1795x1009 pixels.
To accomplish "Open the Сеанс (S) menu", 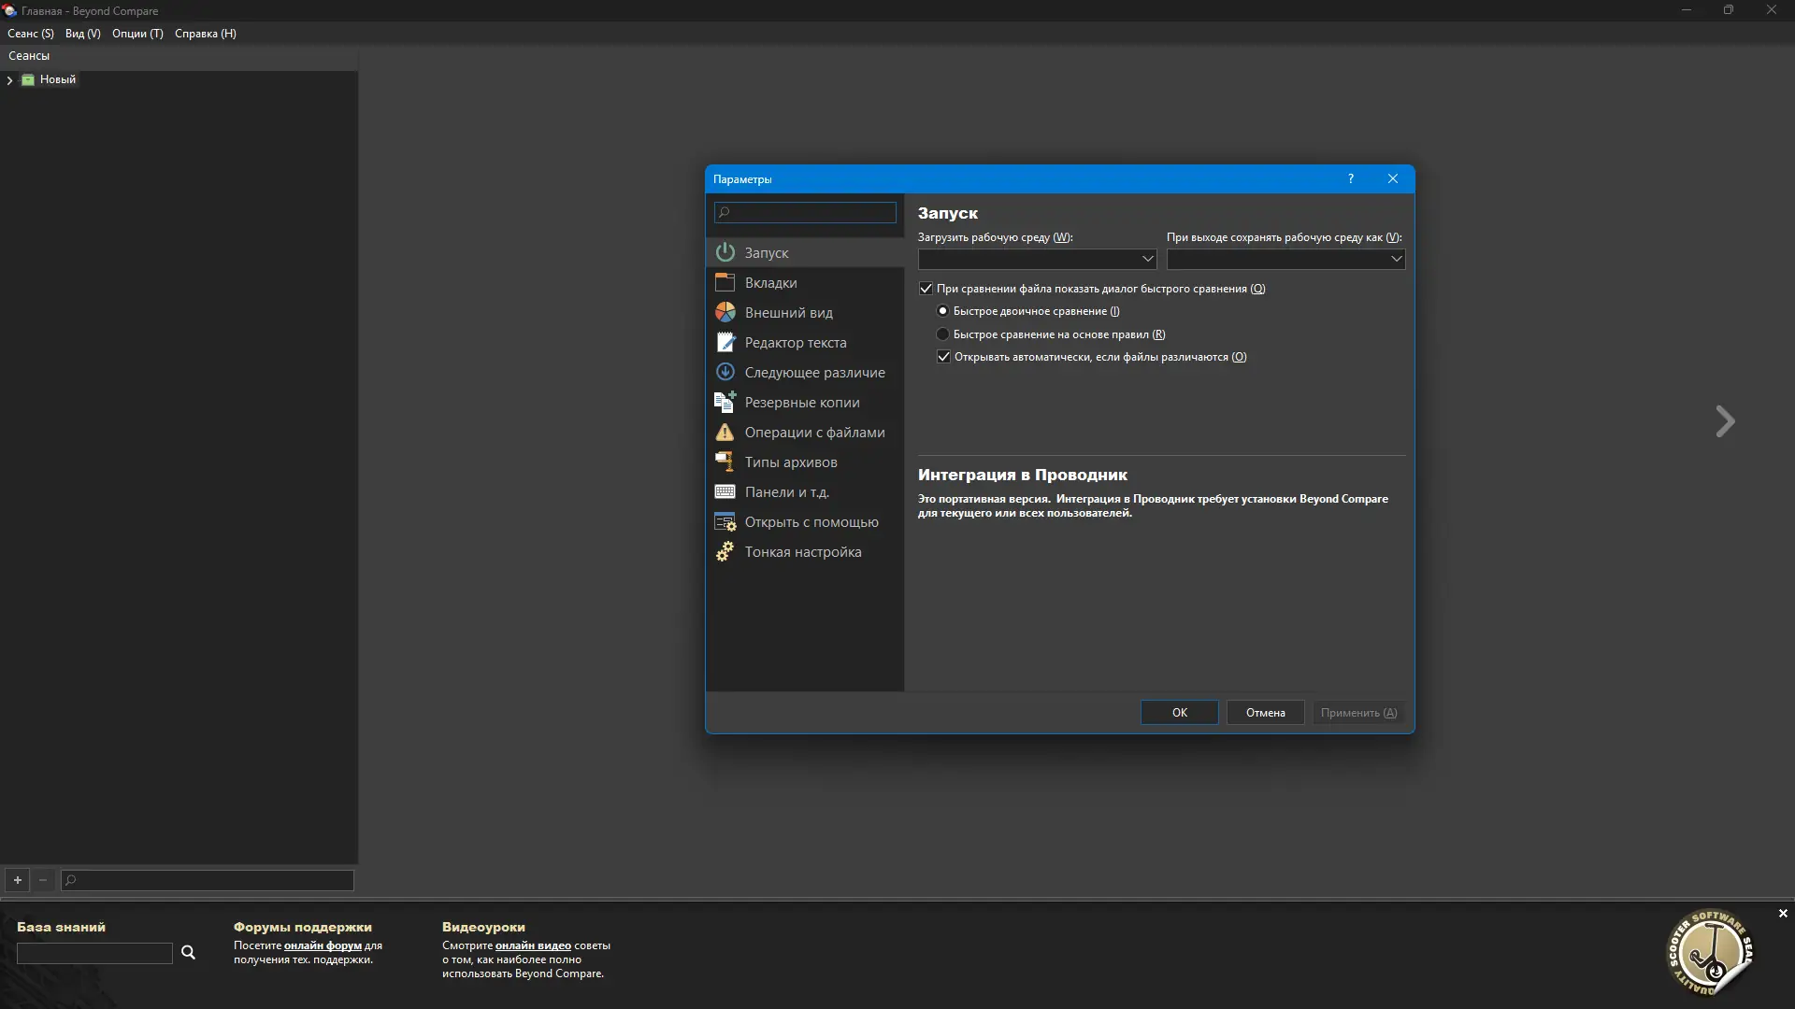I will [x=31, y=34].
